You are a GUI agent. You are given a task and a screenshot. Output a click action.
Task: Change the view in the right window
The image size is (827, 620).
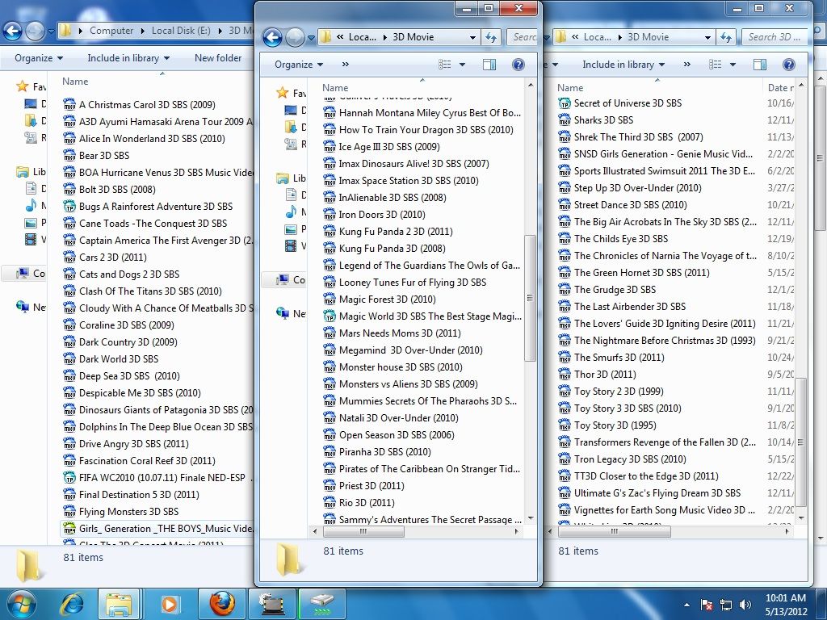pyautogui.click(x=716, y=65)
